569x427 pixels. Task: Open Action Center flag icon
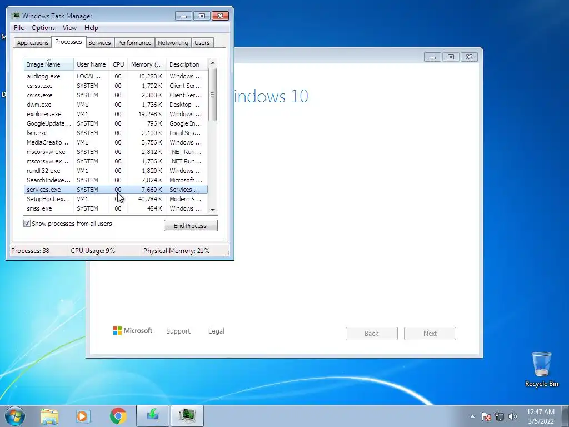486,416
